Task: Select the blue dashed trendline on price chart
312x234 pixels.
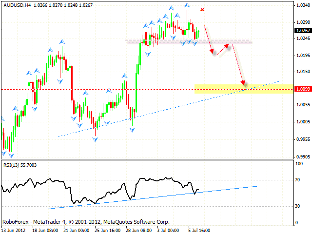Action: [166, 110]
